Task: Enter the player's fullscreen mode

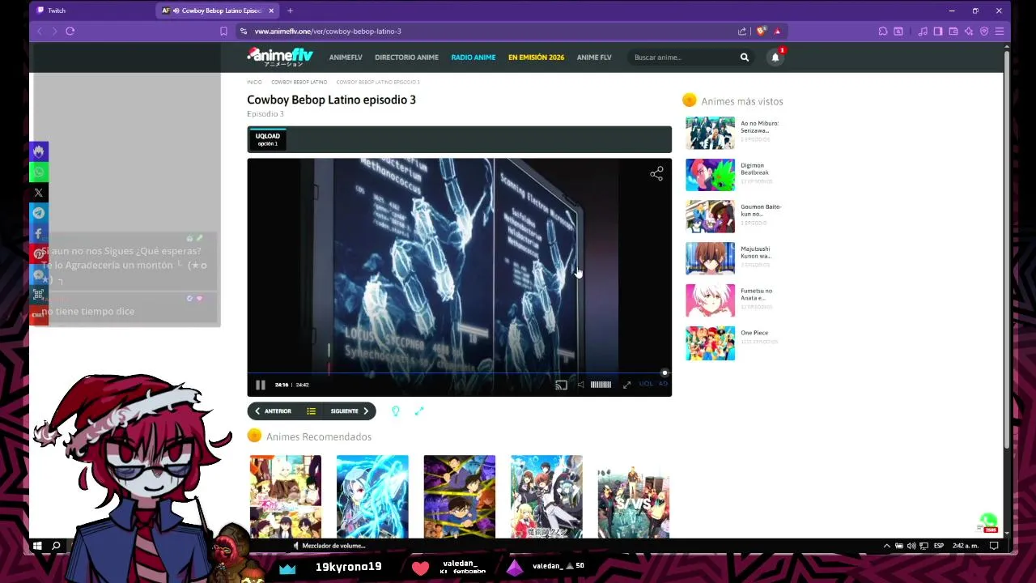Action: (626, 385)
